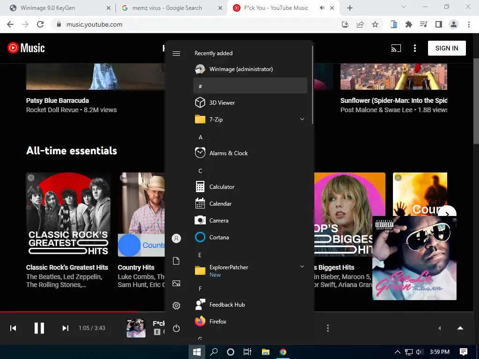The width and height of the screenshot is (479, 359).
Task: Open Power options in Start menu
Action: coord(176,328)
